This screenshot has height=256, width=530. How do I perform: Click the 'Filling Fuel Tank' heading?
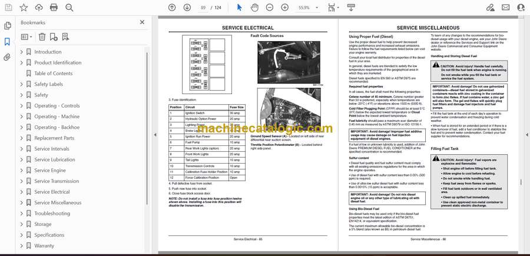point(445,149)
